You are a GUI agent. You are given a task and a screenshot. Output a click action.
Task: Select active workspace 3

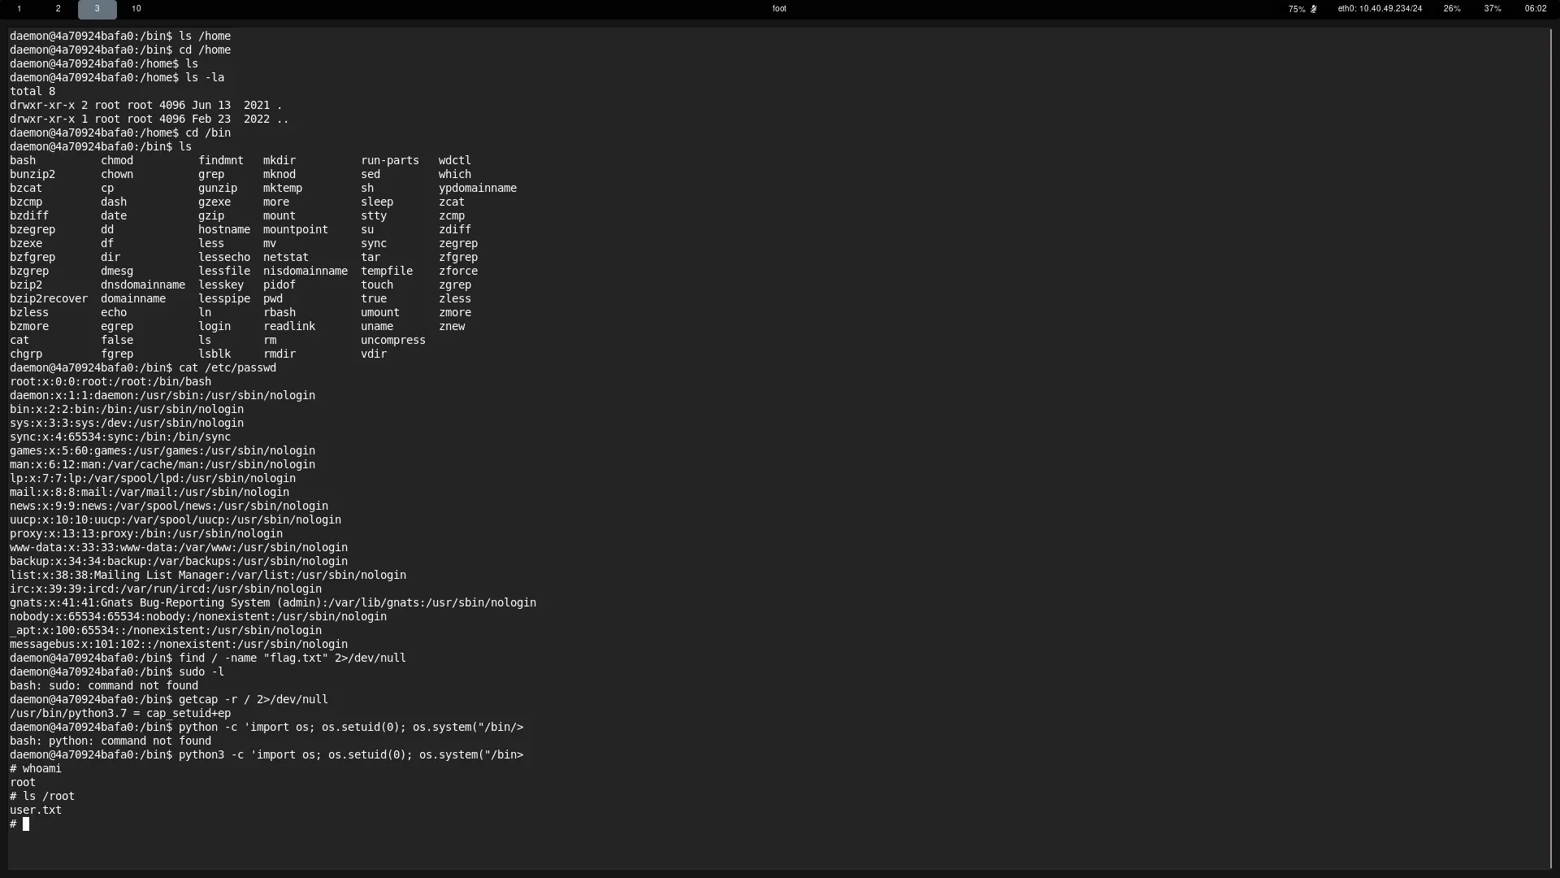tap(97, 9)
